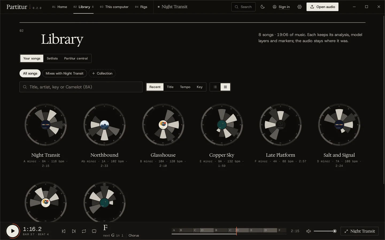Click Sign in
This screenshot has width=385, height=240.
pyautogui.click(x=281, y=7)
